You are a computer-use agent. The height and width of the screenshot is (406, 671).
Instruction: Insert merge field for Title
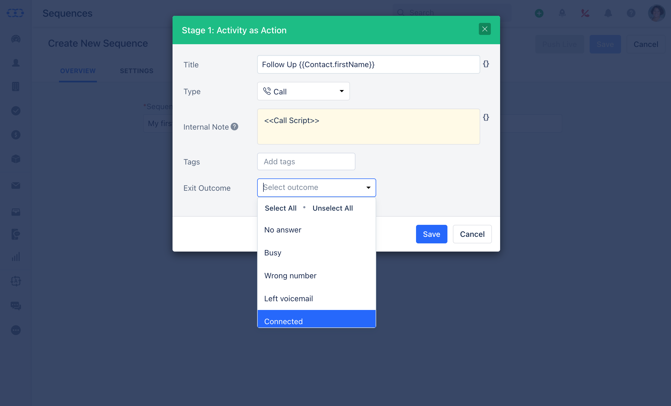point(486,64)
